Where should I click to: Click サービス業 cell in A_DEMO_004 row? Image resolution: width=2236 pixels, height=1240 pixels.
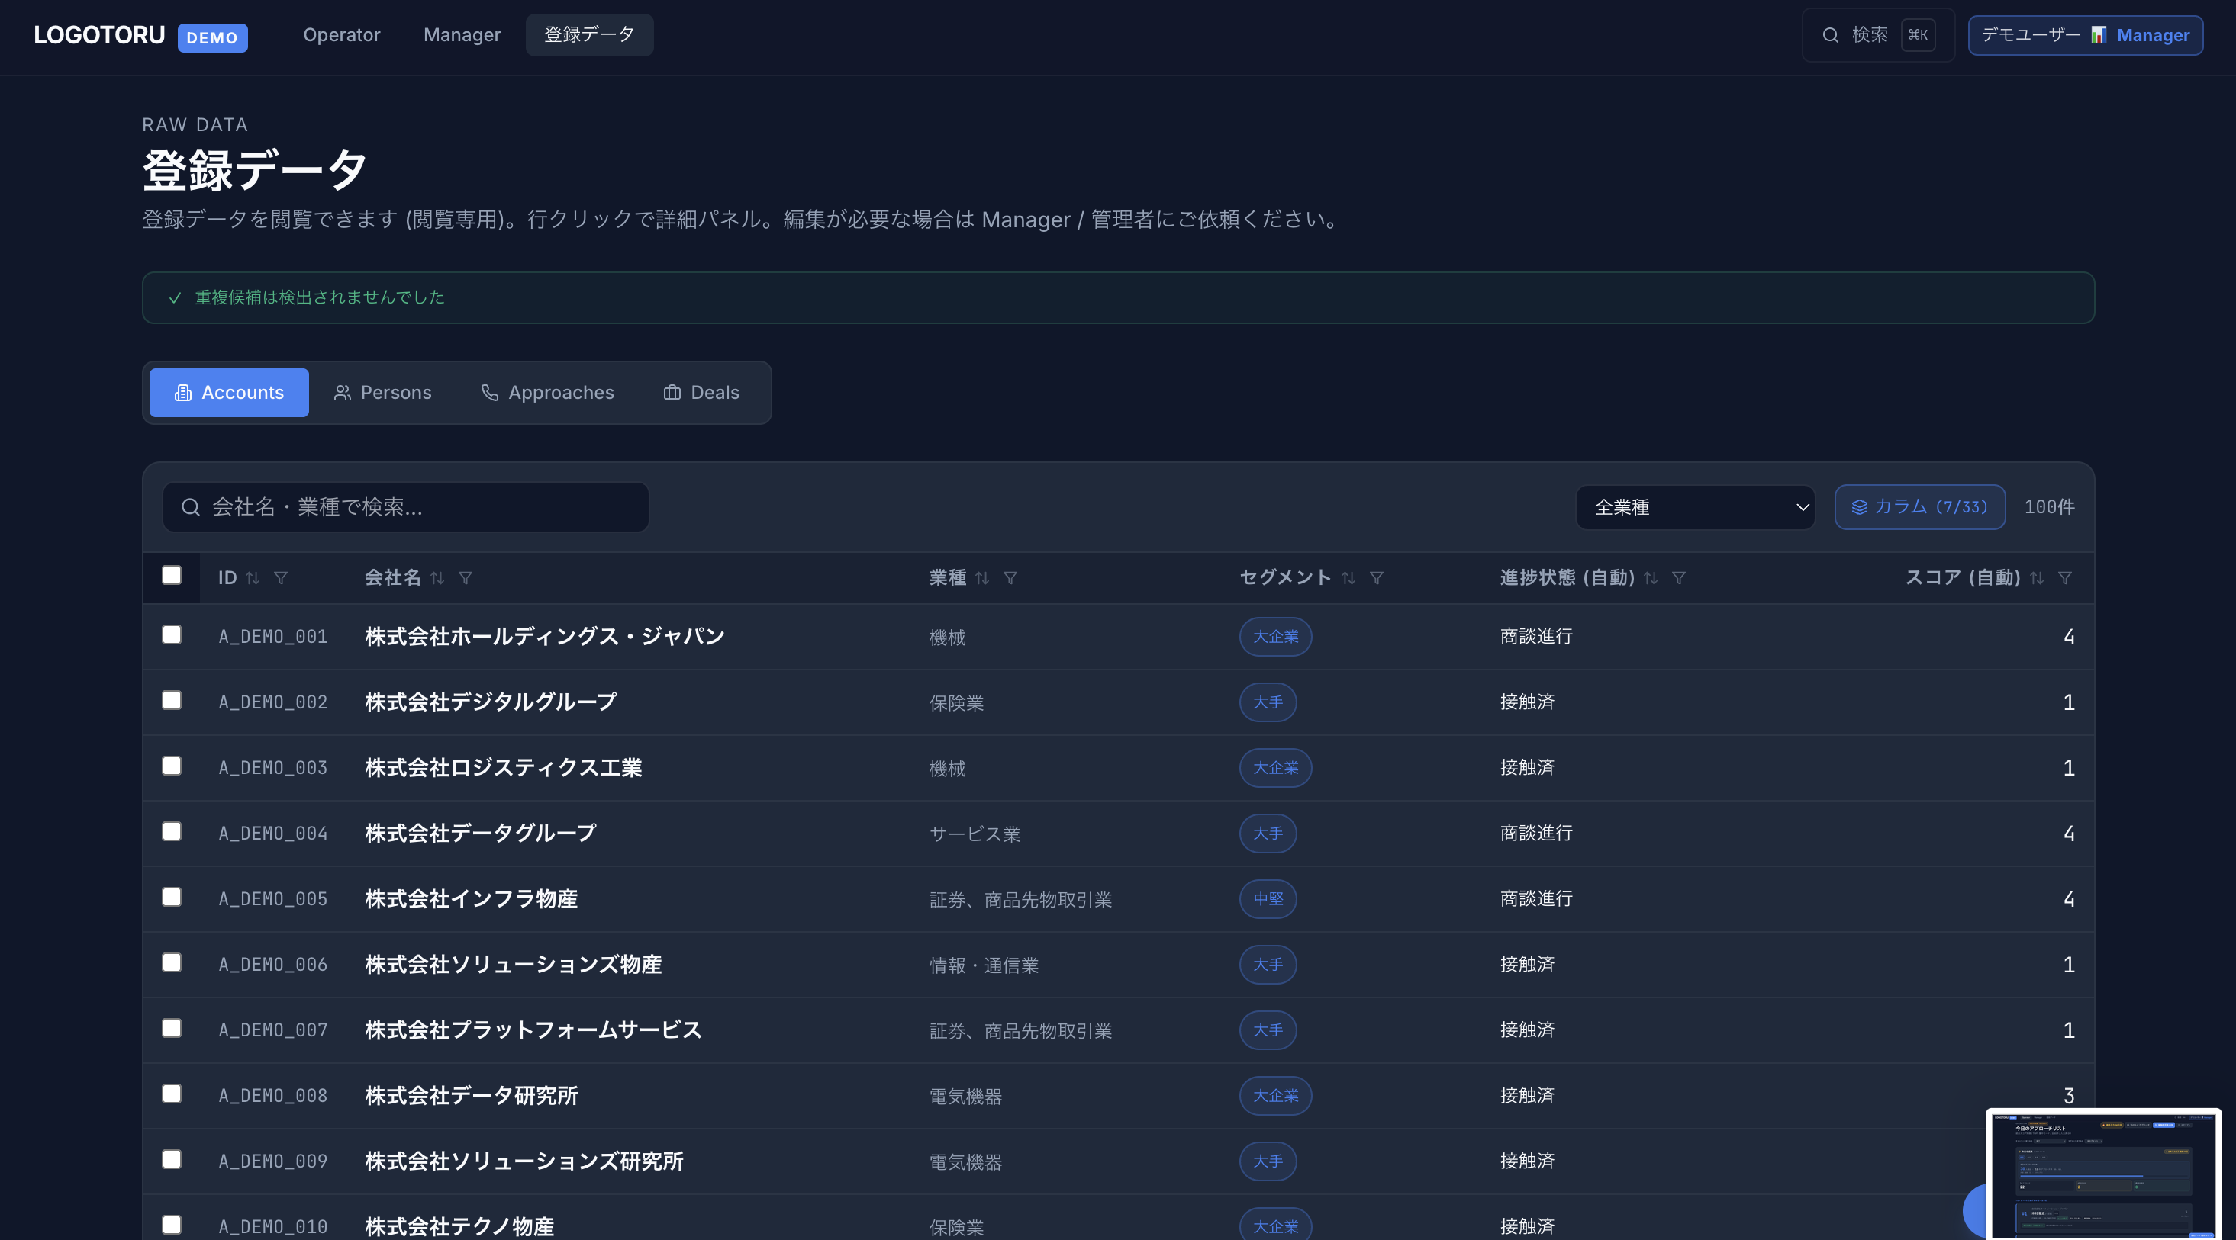[975, 834]
